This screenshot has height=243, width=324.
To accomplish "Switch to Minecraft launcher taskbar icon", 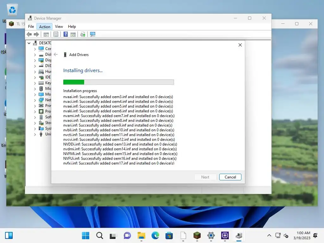I will pyautogui.click(x=197, y=235).
